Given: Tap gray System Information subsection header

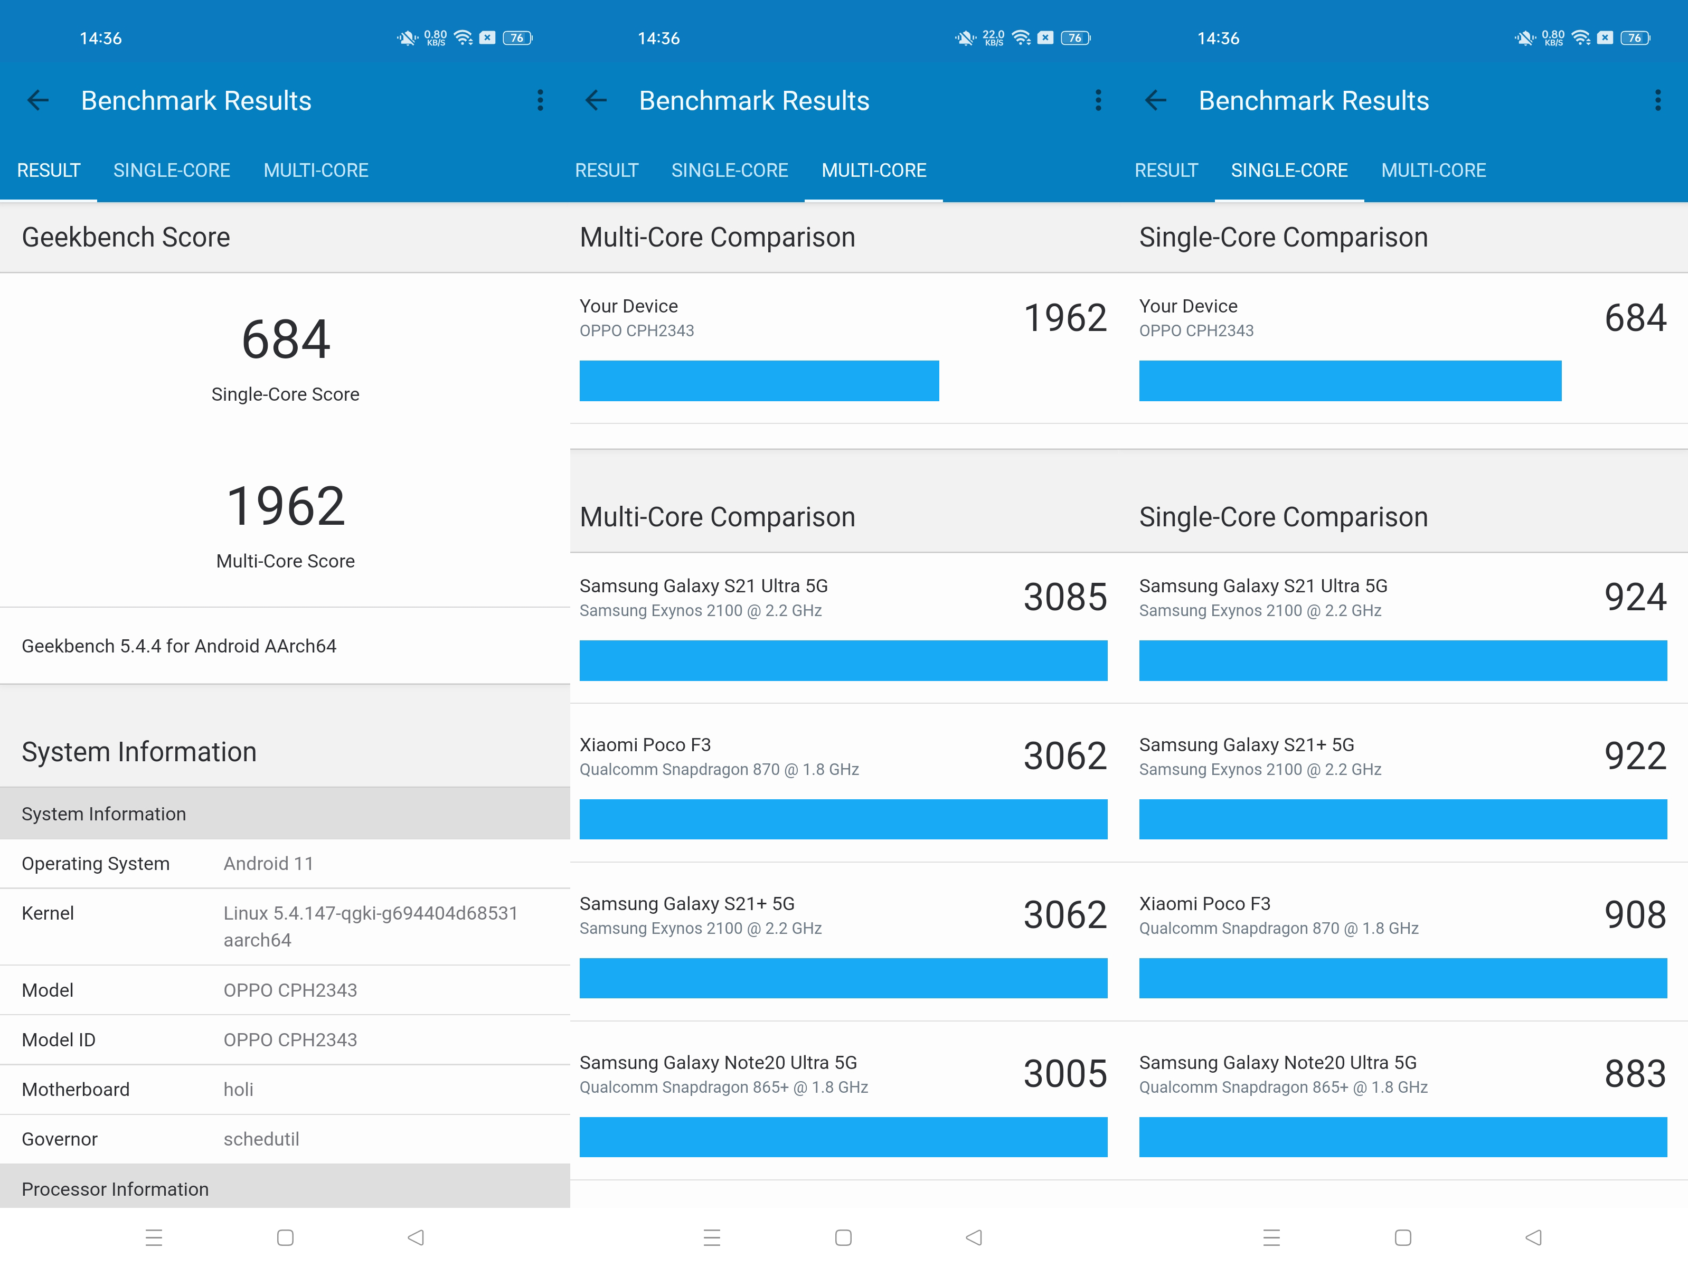Looking at the screenshot, I should [x=285, y=814].
